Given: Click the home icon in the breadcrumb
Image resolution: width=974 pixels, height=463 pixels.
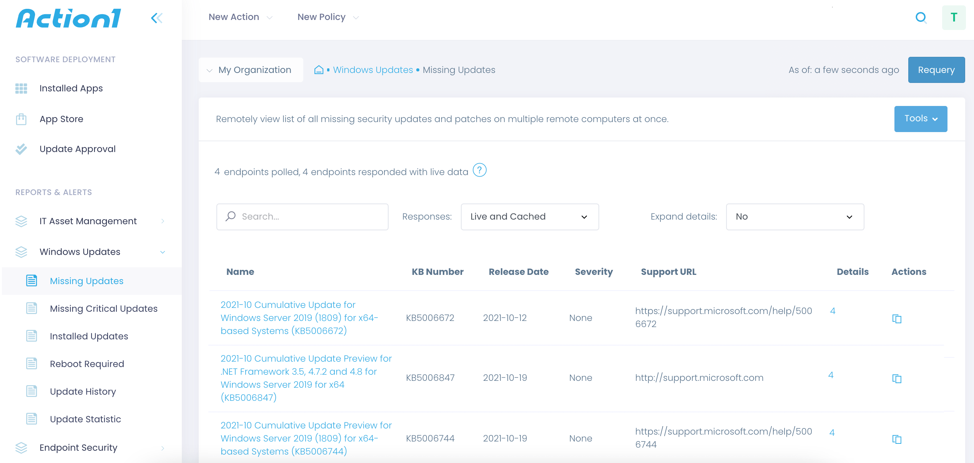Looking at the screenshot, I should click(319, 70).
